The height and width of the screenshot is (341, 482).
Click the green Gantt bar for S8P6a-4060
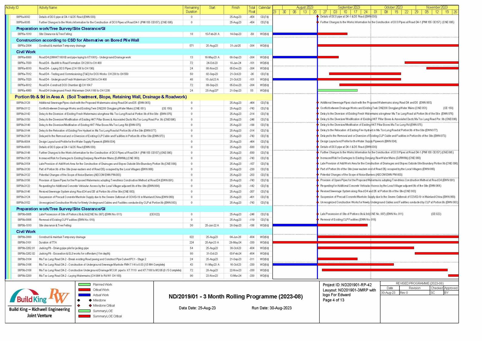pyautogui.click(x=338, y=90)
